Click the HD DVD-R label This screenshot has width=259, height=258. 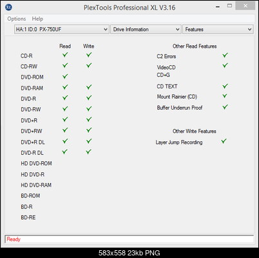pos(33,175)
